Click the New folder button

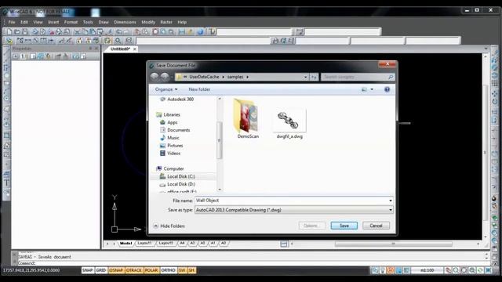[x=199, y=89]
